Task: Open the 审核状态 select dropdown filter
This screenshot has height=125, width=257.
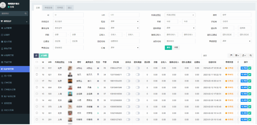Action: point(236,41)
